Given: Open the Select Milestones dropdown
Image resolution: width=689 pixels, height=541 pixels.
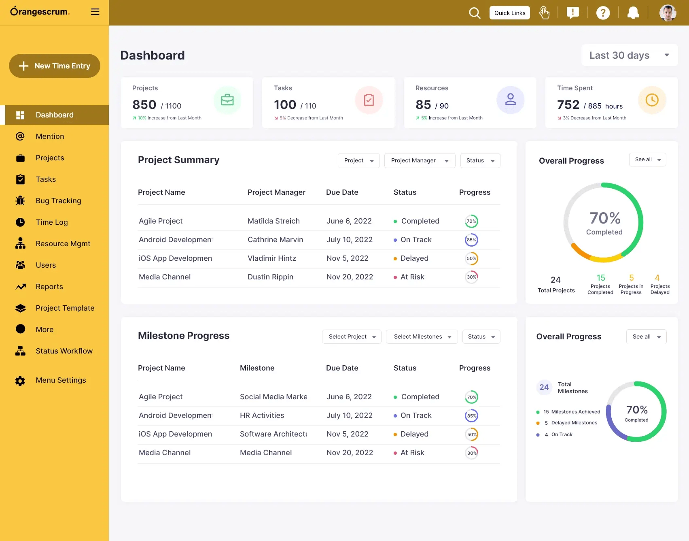Looking at the screenshot, I should (x=422, y=337).
